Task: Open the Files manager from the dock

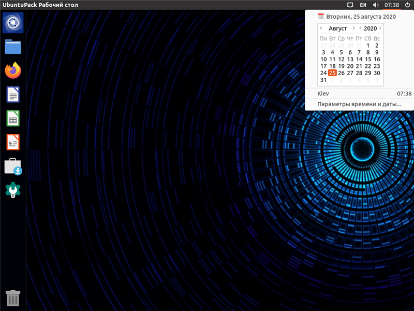Action: pos(13,47)
